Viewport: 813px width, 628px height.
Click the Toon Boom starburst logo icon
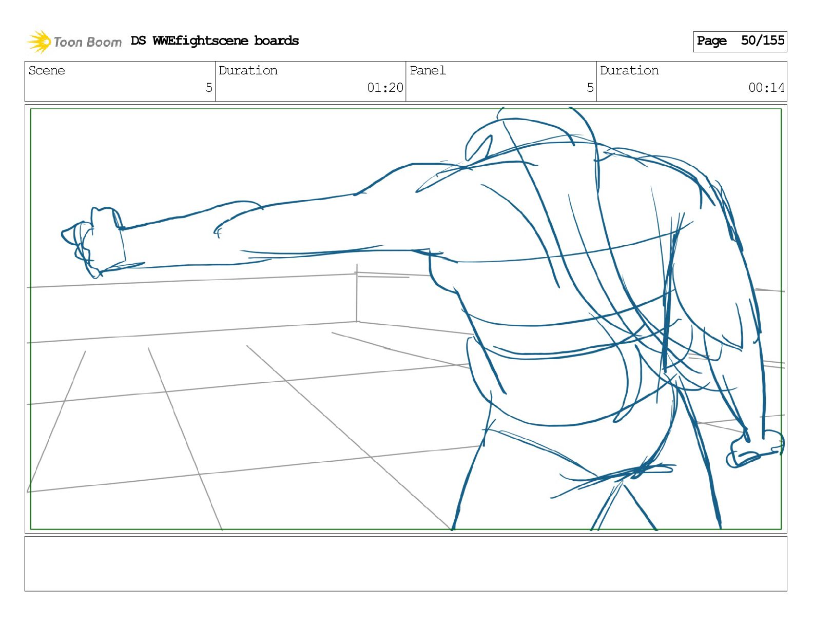pyautogui.click(x=39, y=42)
